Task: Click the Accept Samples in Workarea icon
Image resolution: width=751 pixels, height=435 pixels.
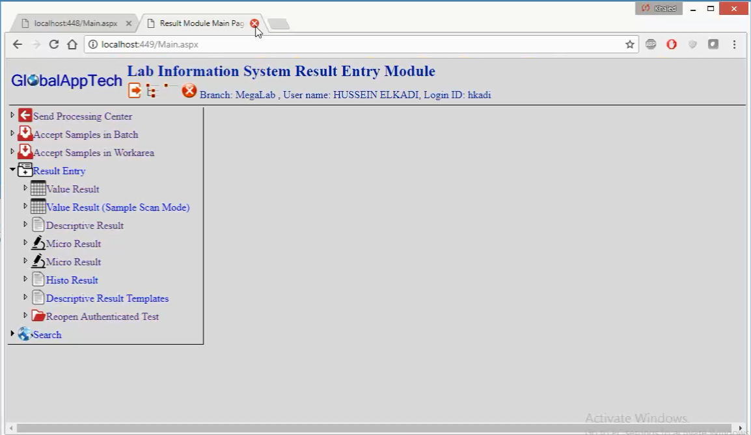Action: [25, 152]
